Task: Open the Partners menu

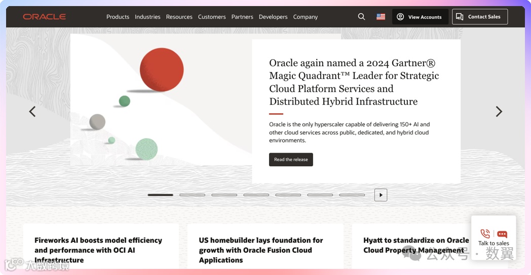Action: [242, 17]
